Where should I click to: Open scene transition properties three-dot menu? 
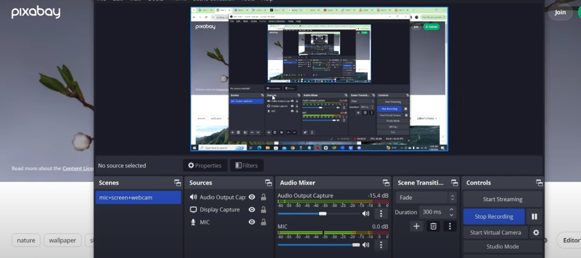(x=450, y=226)
